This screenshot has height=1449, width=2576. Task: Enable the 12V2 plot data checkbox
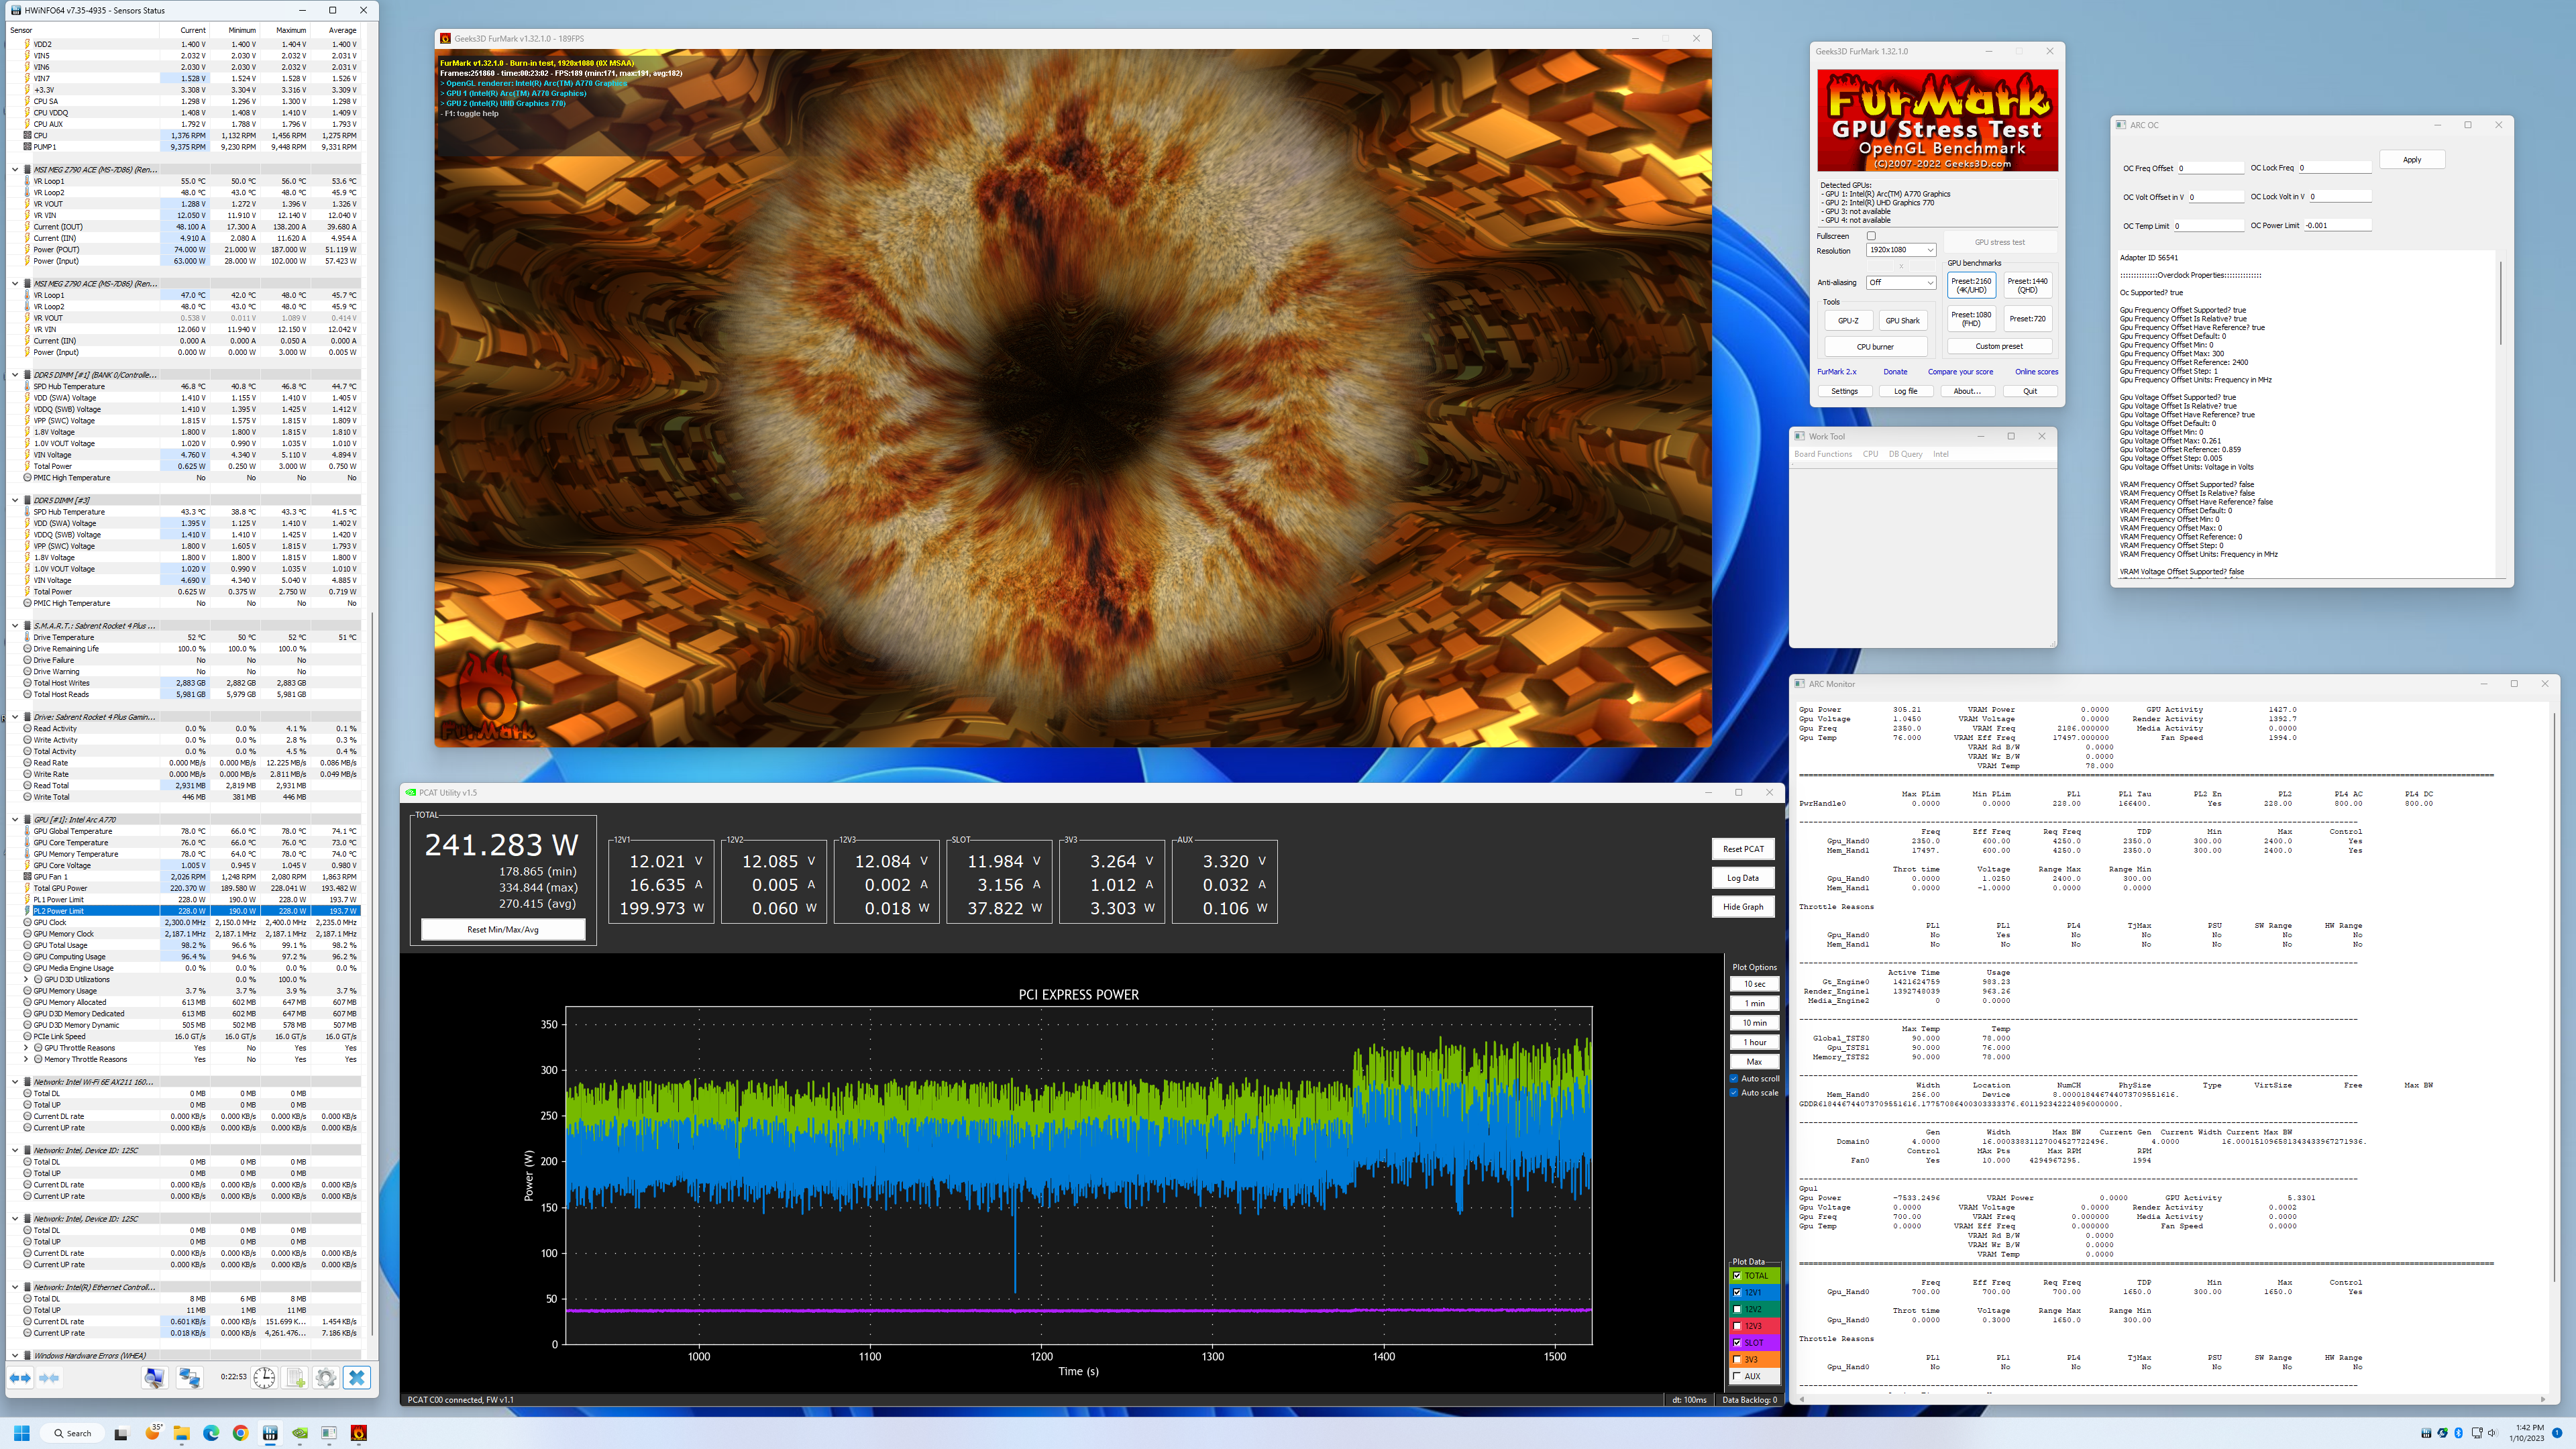[1737, 1309]
